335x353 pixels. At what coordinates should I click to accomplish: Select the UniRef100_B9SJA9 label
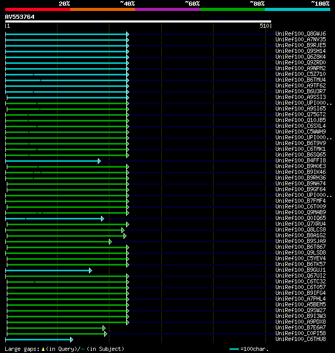point(300,241)
